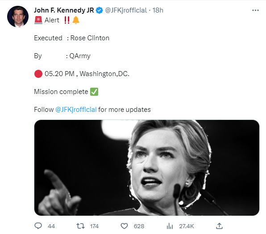Screen dimensions: 266x234
Task: Click the 44 replies count
Action: tap(51, 226)
